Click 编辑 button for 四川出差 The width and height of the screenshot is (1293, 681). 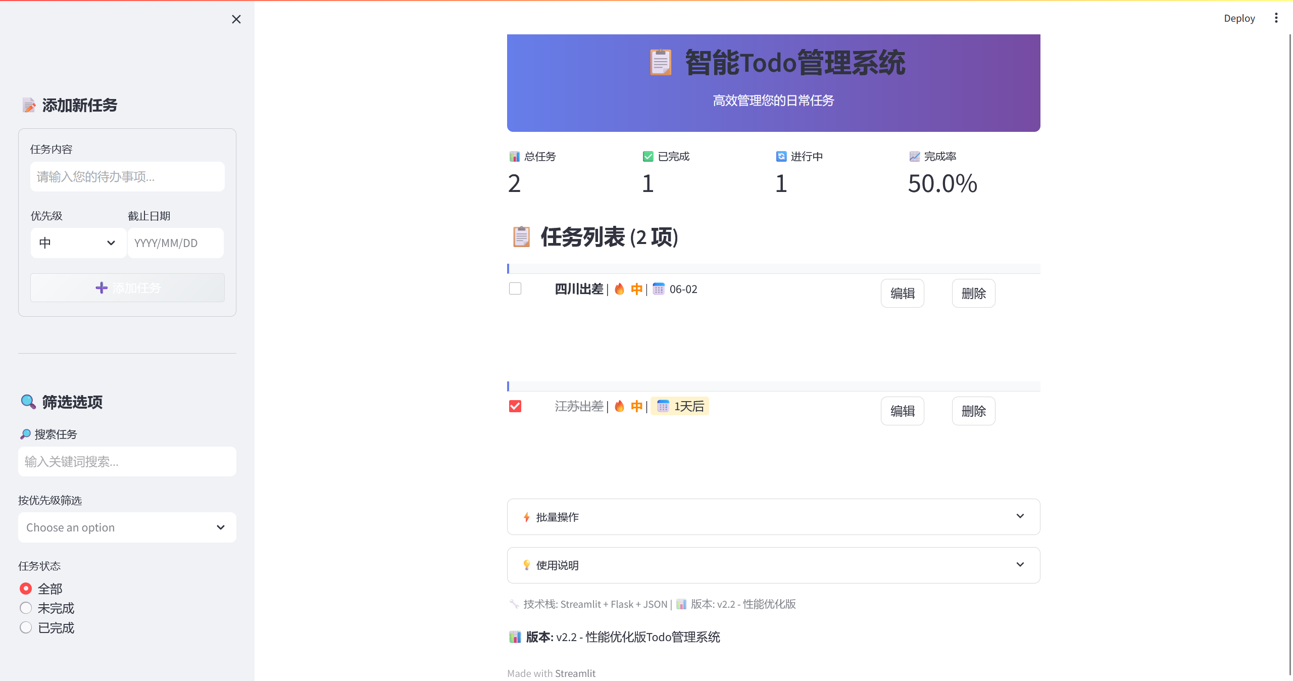[902, 293]
